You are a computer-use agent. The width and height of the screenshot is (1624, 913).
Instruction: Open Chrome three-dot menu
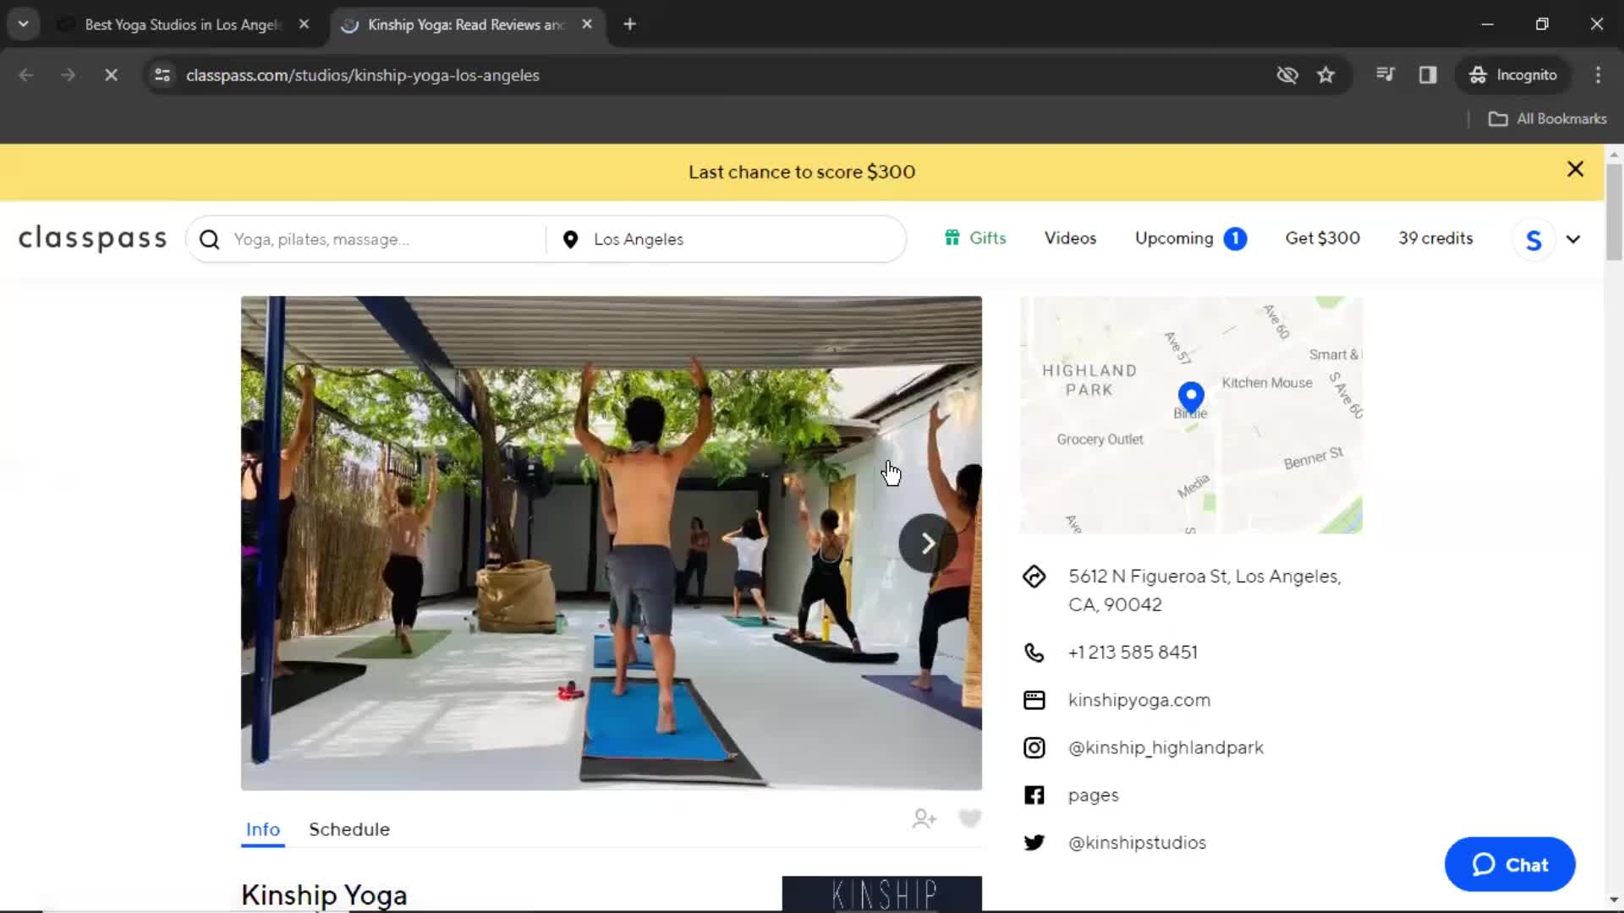pos(1598,75)
